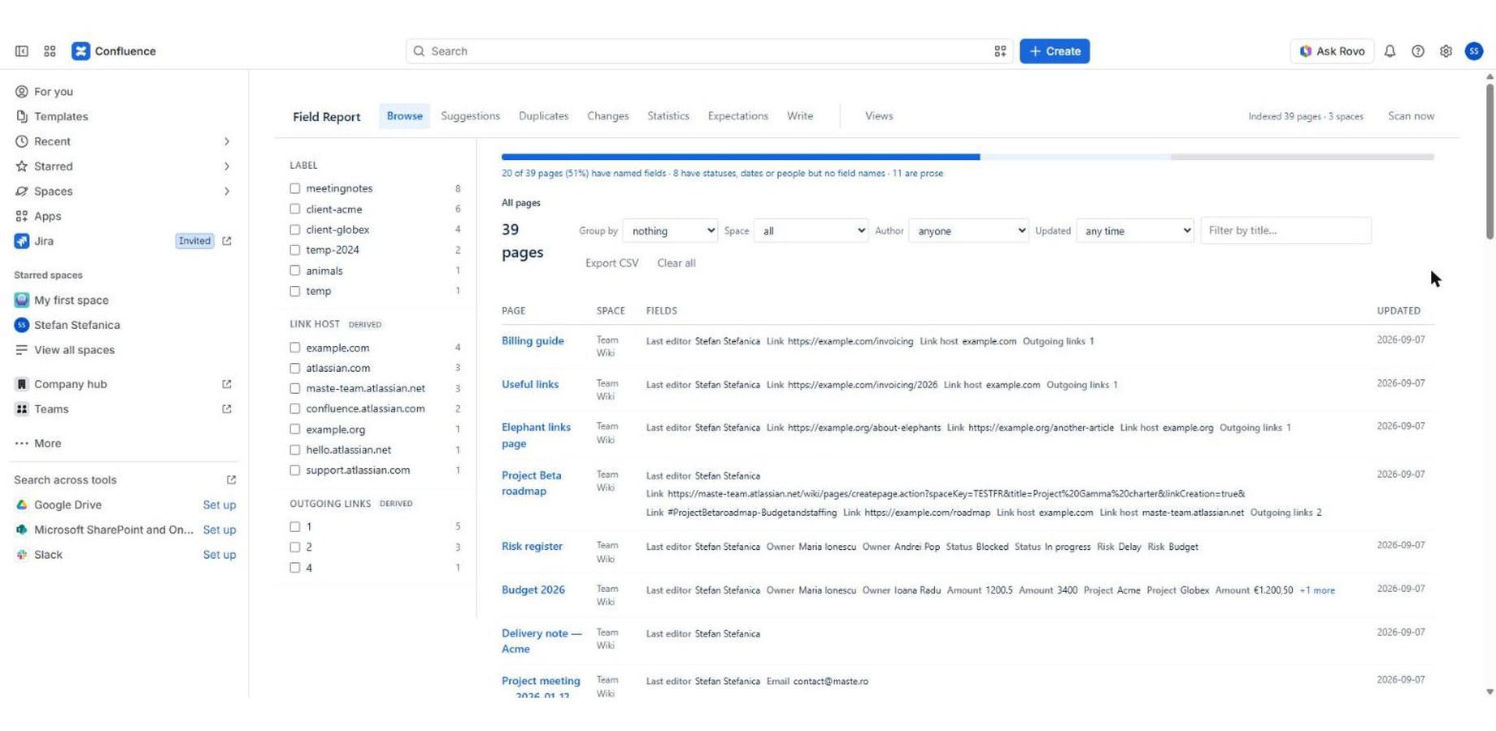The image size is (1496, 731).
Task: Switch to the Suggestions tab
Action: pyautogui.click(x=470, y=116)
